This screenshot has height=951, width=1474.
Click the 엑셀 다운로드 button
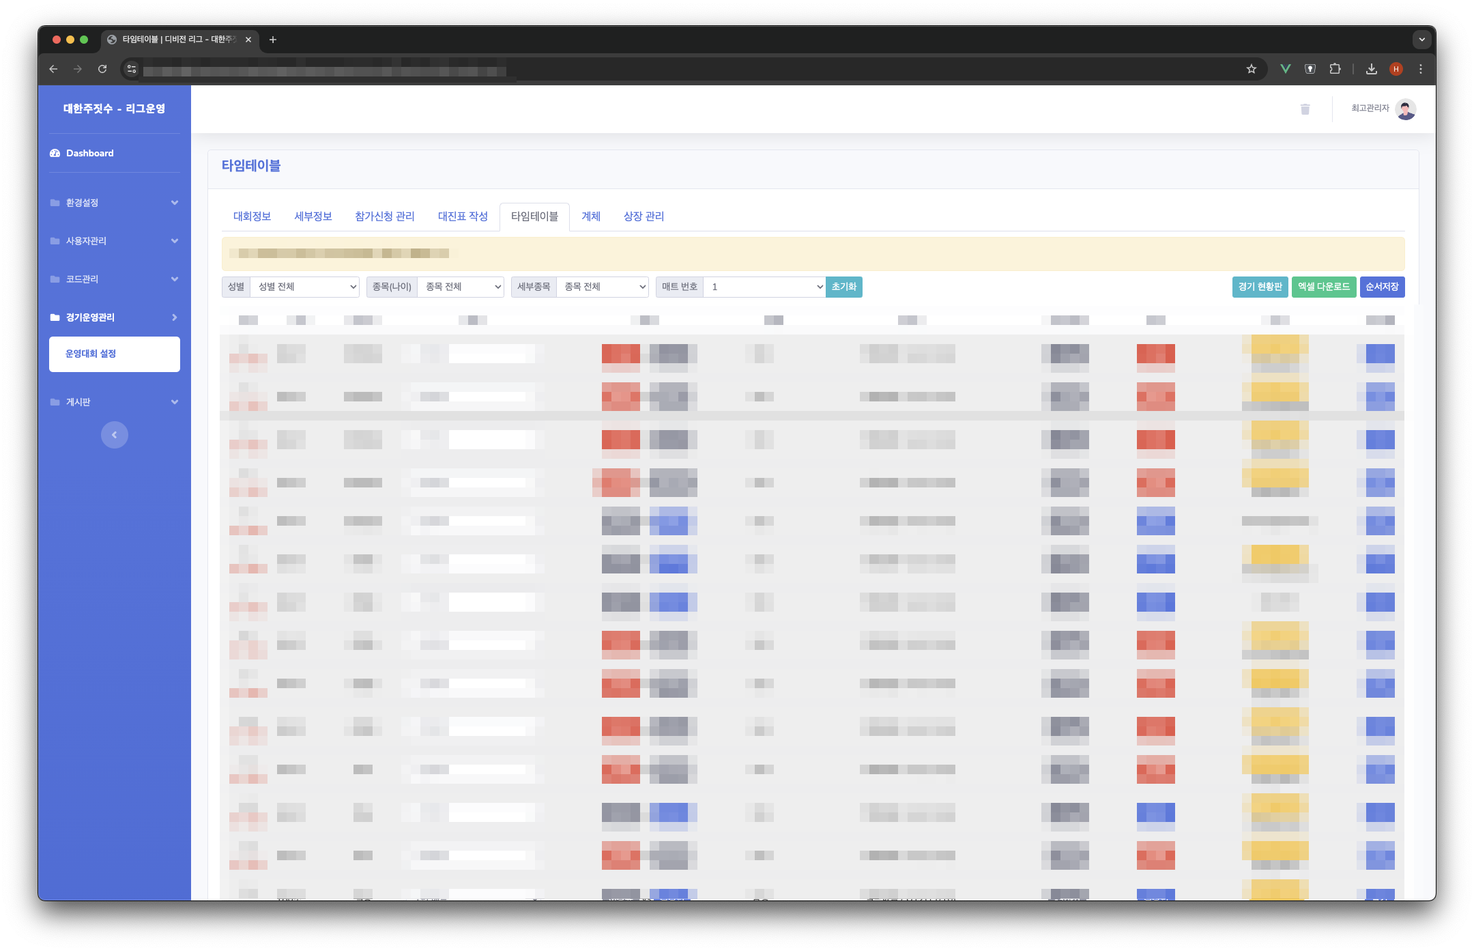(1324, 287)
